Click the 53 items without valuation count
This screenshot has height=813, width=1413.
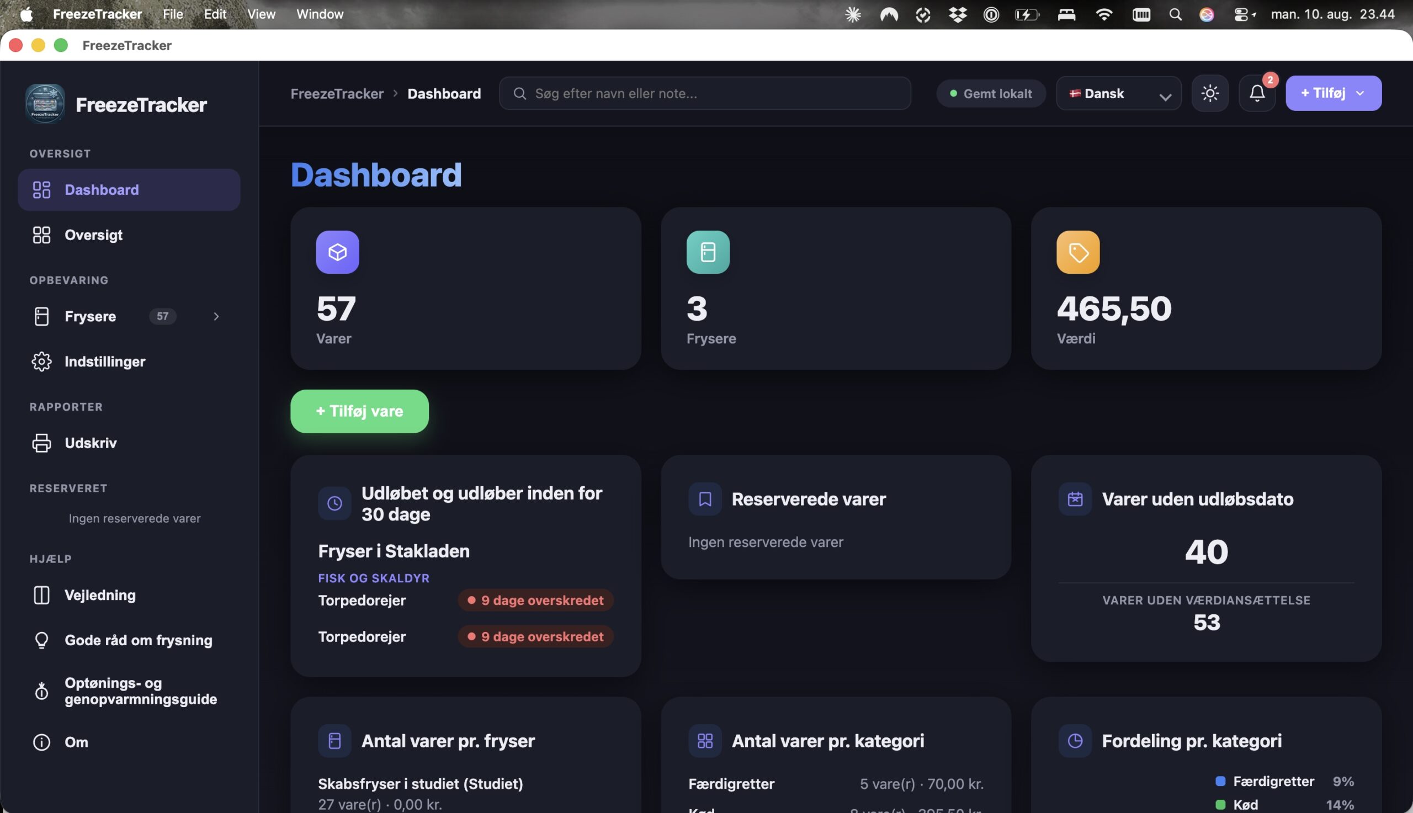pos(1207,623)
